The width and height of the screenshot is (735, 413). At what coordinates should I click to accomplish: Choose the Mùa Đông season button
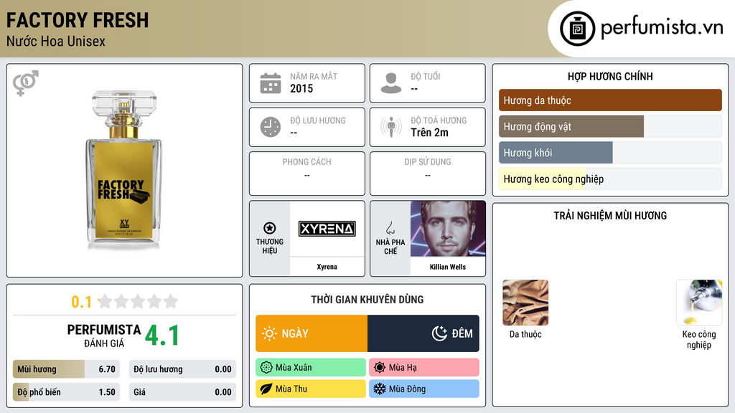click(x=424, y=389)
